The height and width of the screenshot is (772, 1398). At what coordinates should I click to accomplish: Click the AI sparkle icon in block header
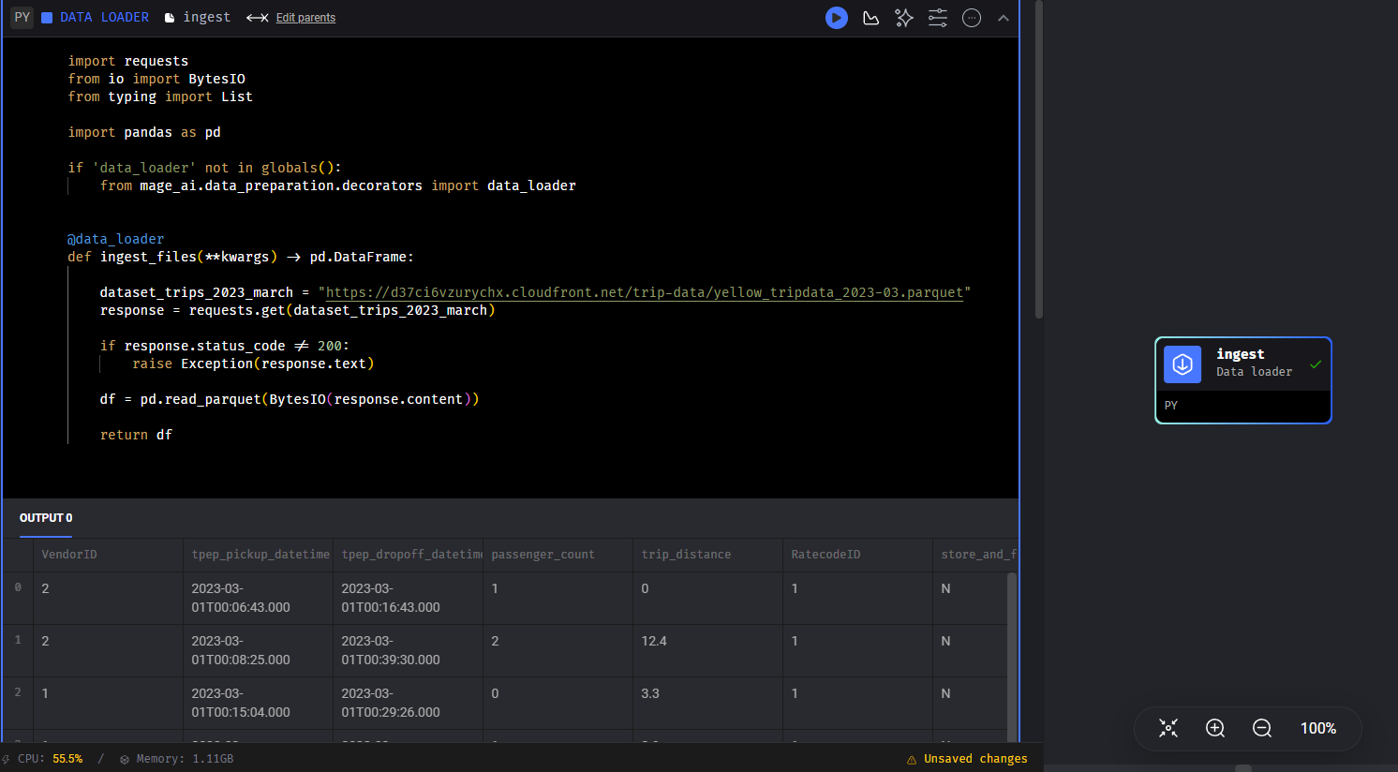(904, 18)
